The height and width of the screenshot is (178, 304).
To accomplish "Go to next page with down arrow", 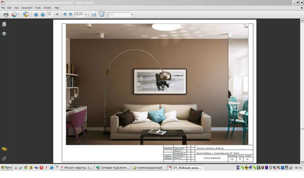I will tap(43, 15).
